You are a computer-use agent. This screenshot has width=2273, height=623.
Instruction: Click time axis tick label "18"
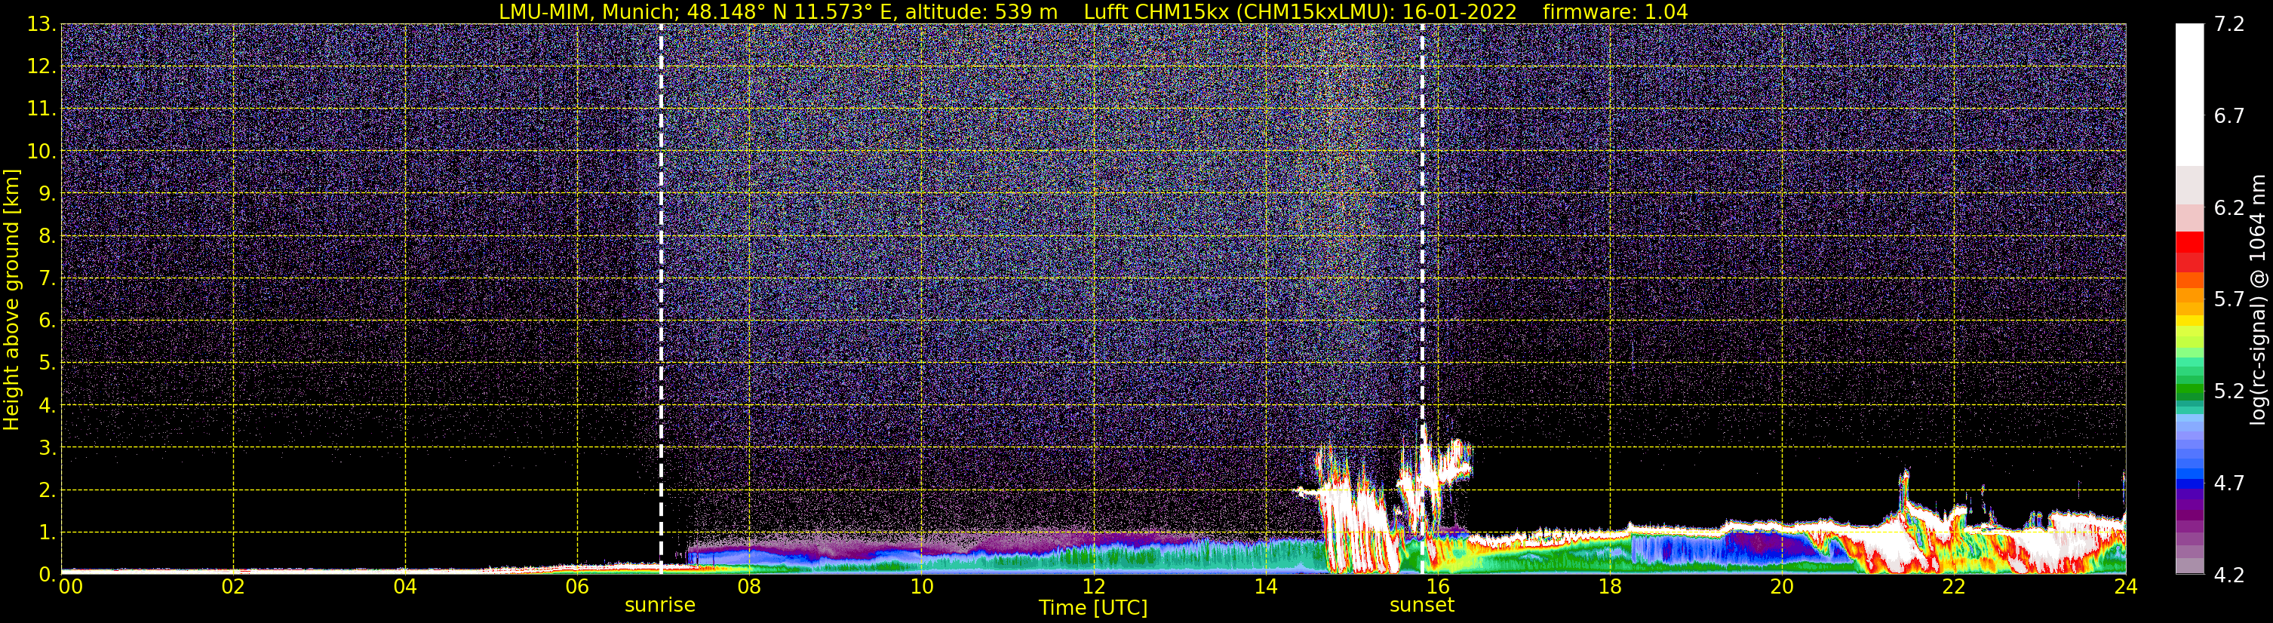(1609, 587)
